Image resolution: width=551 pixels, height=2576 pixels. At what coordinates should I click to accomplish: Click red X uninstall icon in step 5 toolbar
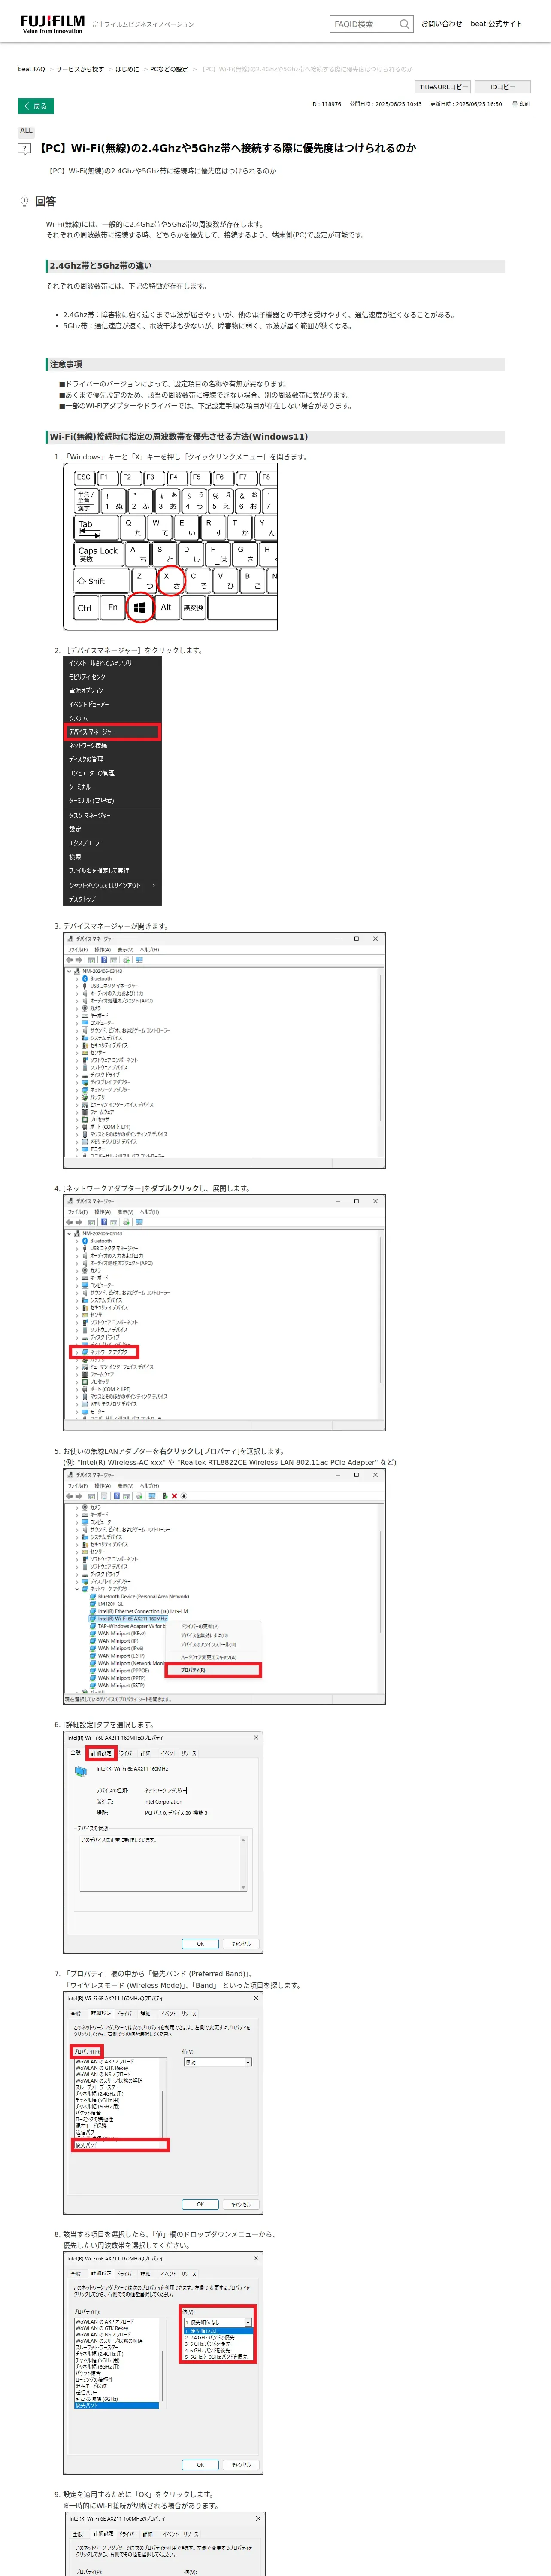[x=173, y=1496]
